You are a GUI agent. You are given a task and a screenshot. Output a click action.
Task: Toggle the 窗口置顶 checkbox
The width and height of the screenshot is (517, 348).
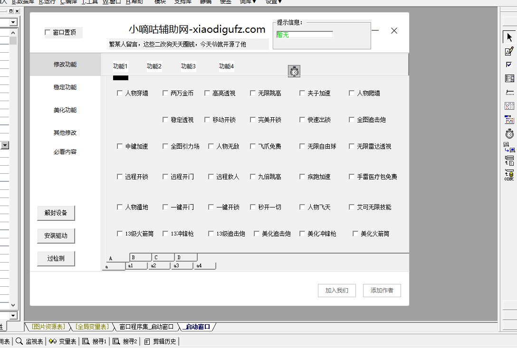[48, 32]
